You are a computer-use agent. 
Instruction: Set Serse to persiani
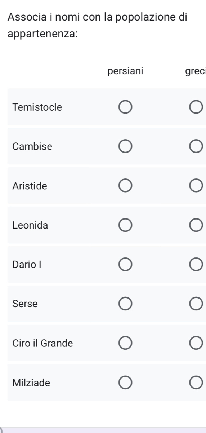(x=125, y=304)
